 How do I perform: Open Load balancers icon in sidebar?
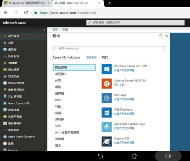click(x=5, y=117)
